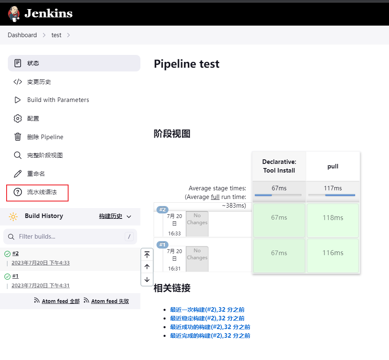Open the 最近稳定构建(#2) link
Viewport: 389px width, 360px height.
[x=207, y=318]
